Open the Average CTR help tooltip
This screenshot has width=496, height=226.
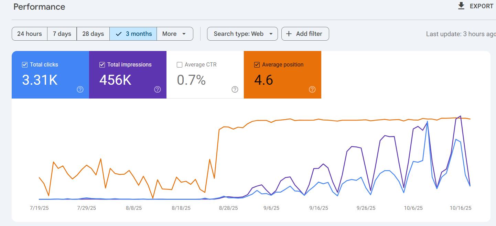pyautogui.click(x=235, y=89)
